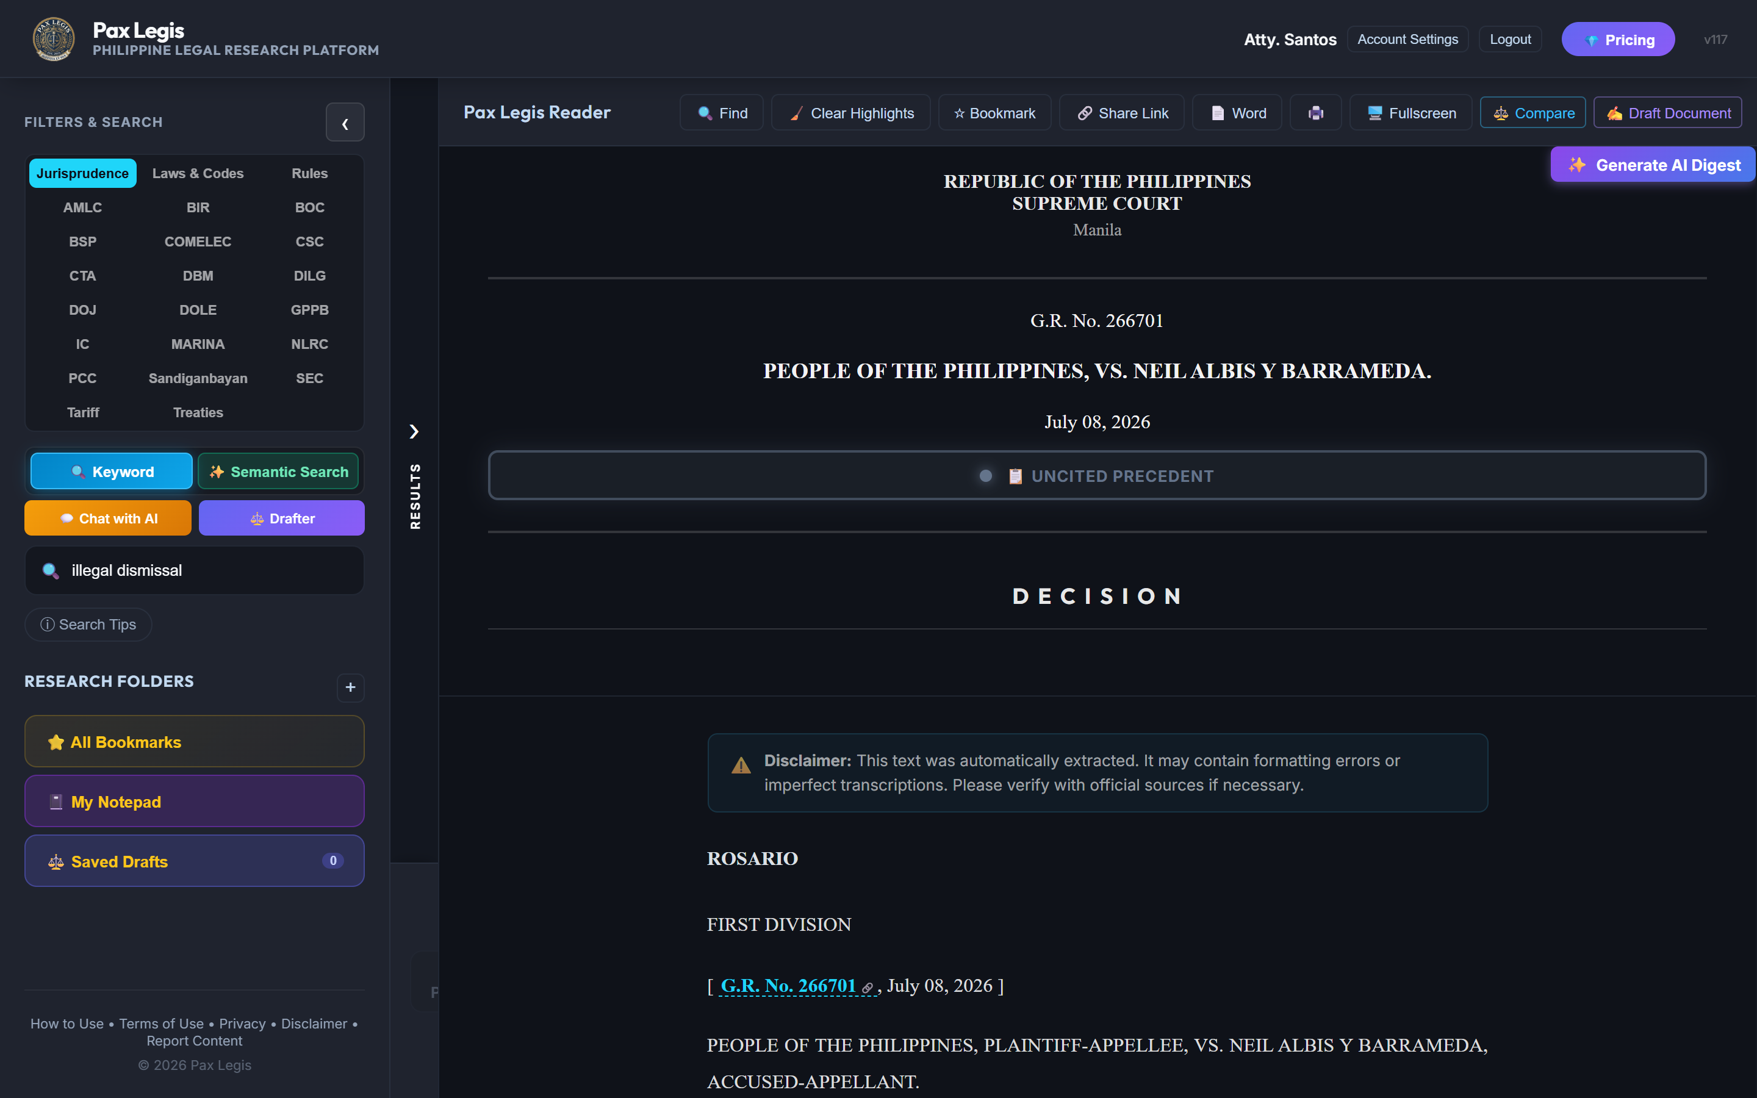The image size is (1757, 1098).
Task: Click the search magnifier icon in search box
Action: [50, 571]
